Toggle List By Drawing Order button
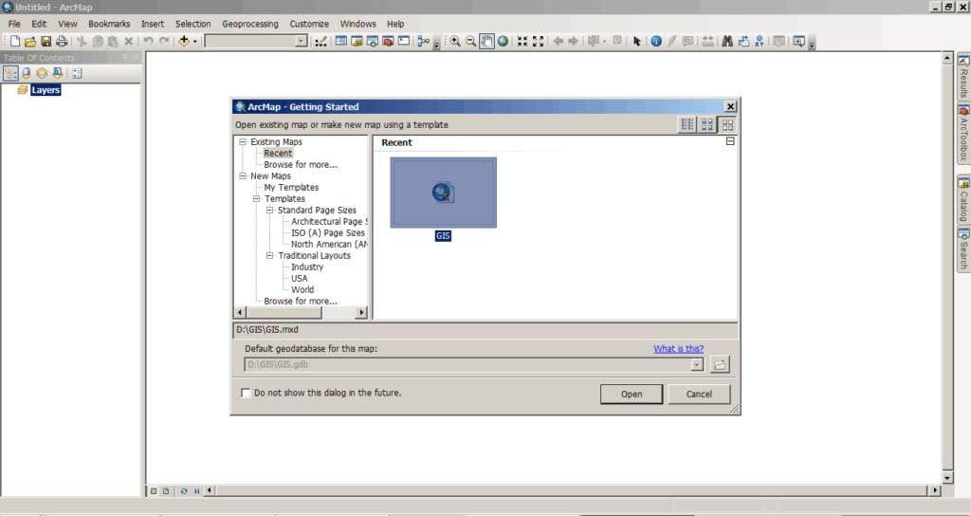This screenshot has height=516, width=971. [x=10, y=73]
